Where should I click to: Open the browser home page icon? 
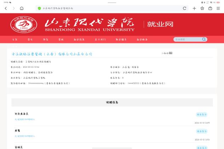tap(22, 8)
